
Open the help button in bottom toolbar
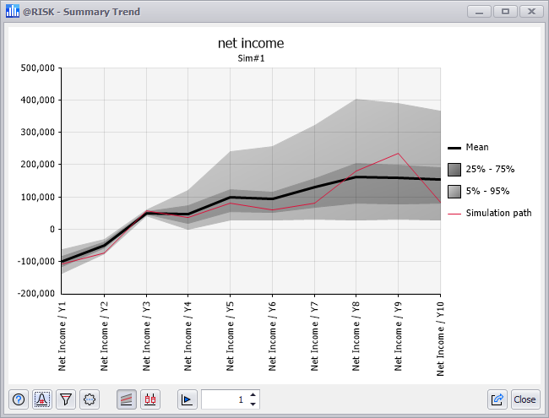(19, 399)
